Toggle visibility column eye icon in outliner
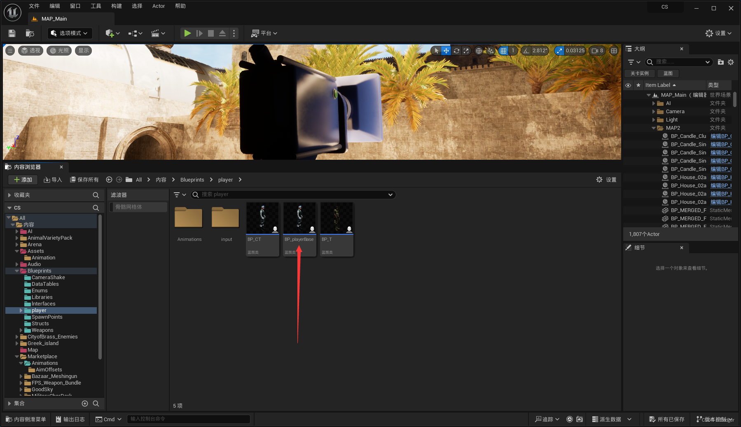 (628, 85)
